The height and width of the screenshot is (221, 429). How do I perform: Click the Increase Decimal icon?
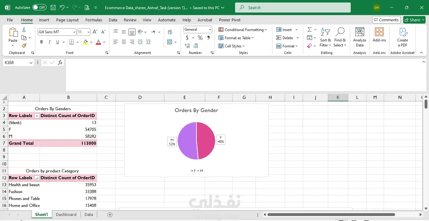pos(187,46)
